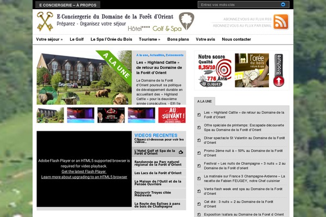Open Cet été : 3 nuits = 2 article
Viewport: 326px width, 217px height.
(239, 204)
